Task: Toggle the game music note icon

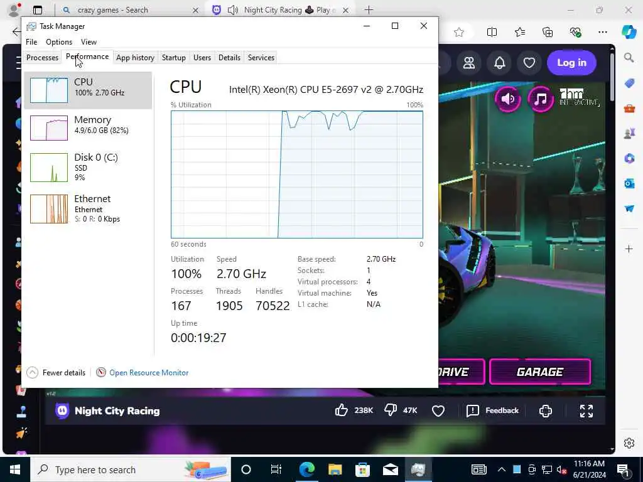Action: coord(541,99)
